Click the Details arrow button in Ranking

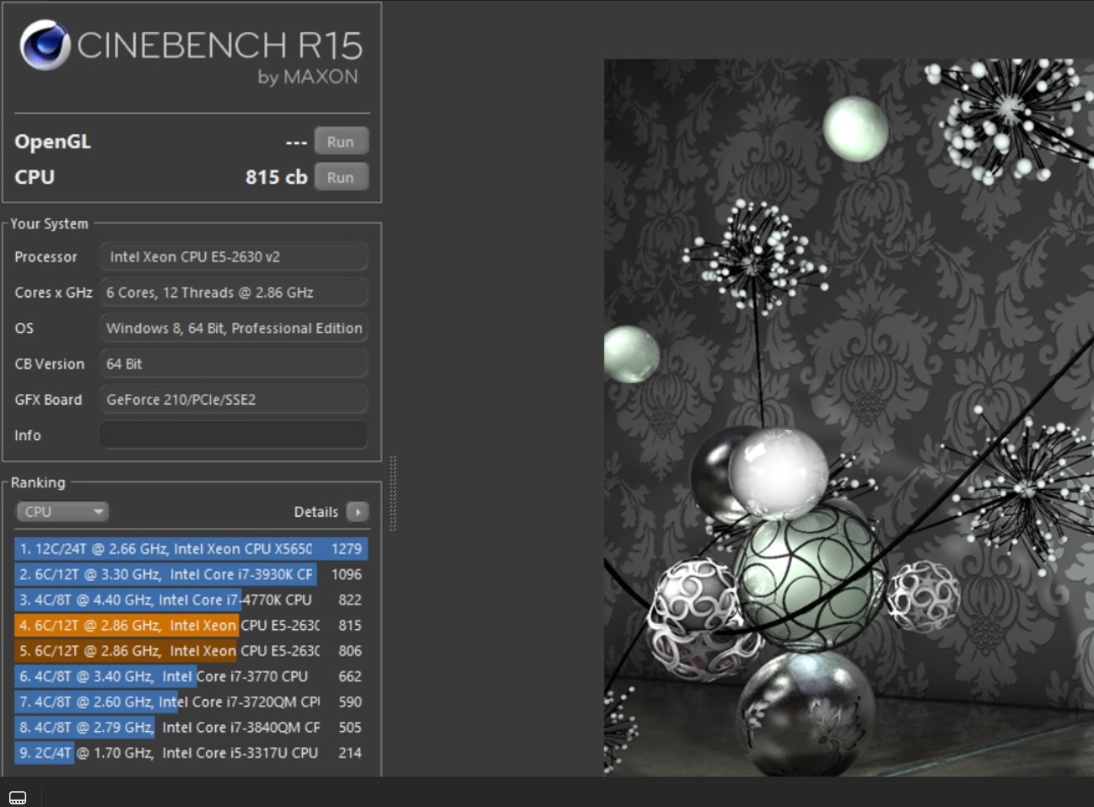358,512
